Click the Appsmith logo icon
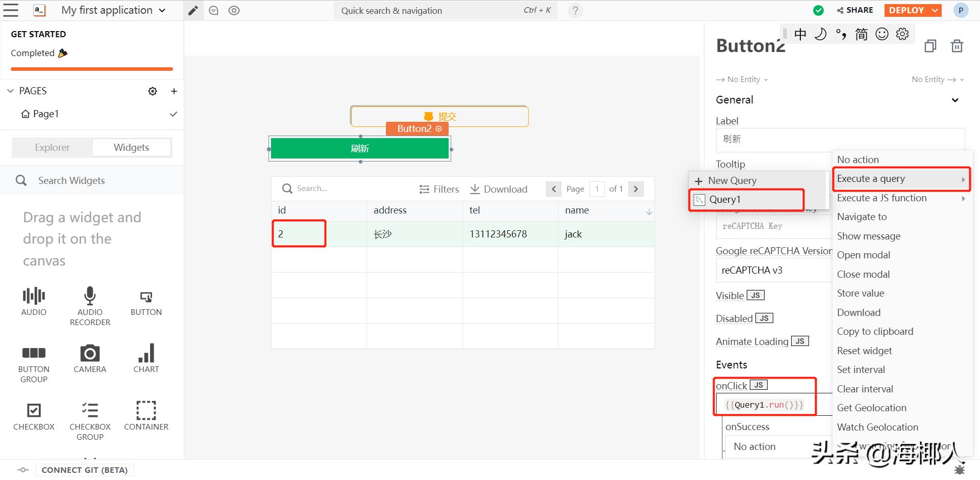Viewport: 980px width, 480px height. pos(39,10)
